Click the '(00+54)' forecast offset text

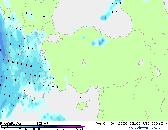(160, 124)
